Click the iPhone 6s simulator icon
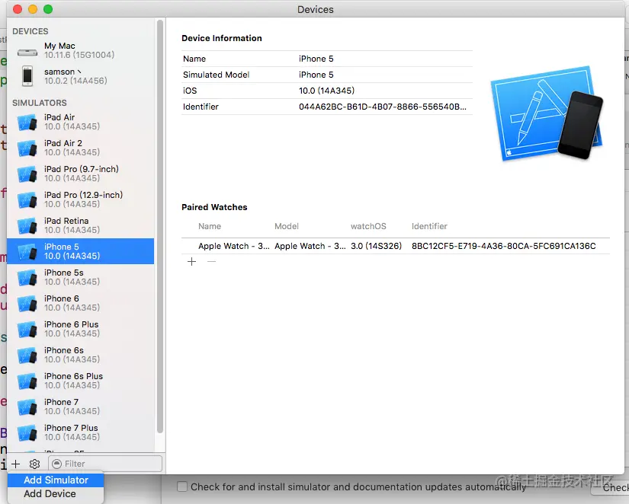The image size is (629, 504). (x=27, y=355)
